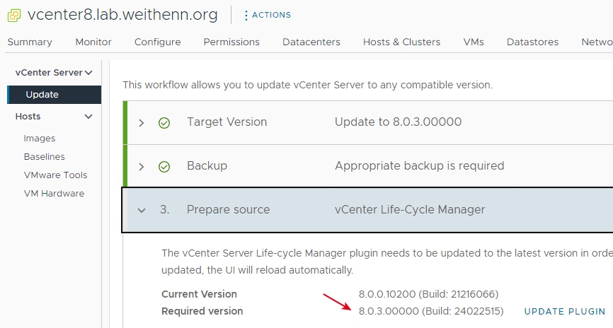This screenshot has width=613, height=328.
Task: Open VMware Tools in the sidebar
Action: coord(55,175)
